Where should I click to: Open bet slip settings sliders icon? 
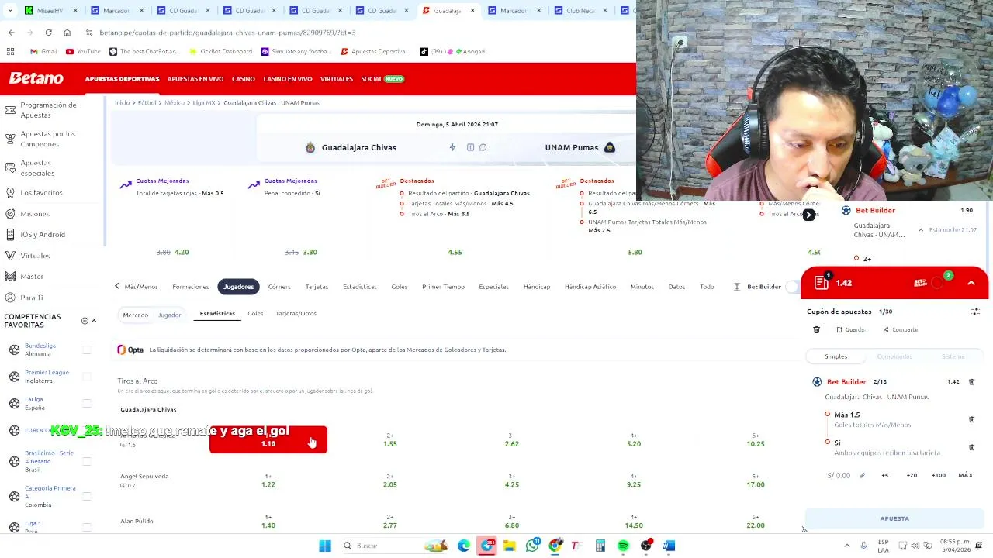tap(975, 312)
